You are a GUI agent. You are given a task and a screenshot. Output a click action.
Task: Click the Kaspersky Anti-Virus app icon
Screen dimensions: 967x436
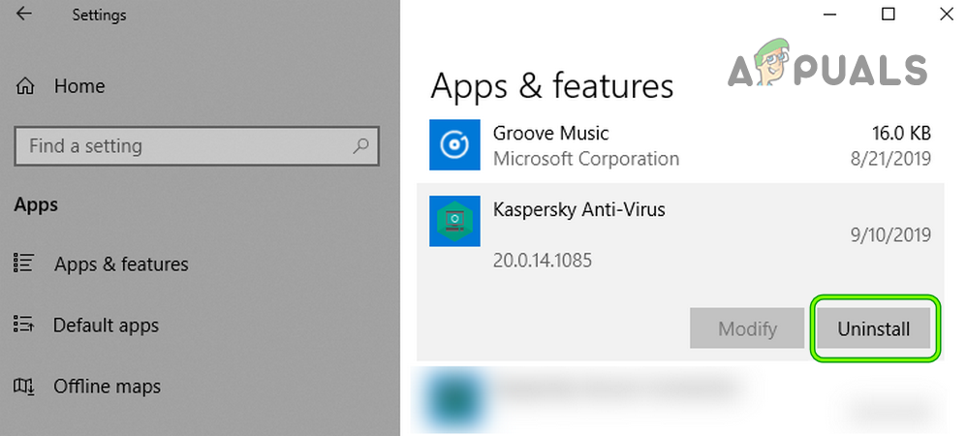coord(454,222)
